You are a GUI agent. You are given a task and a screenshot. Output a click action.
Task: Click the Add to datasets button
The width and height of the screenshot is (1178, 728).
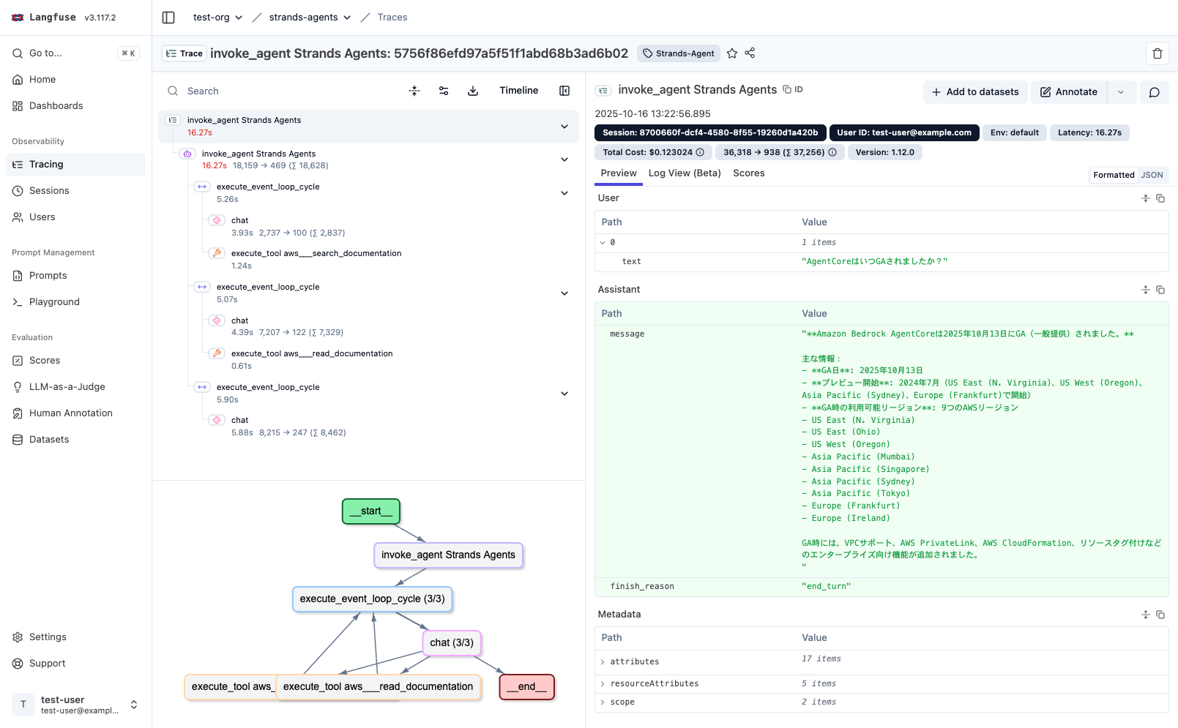974,92
